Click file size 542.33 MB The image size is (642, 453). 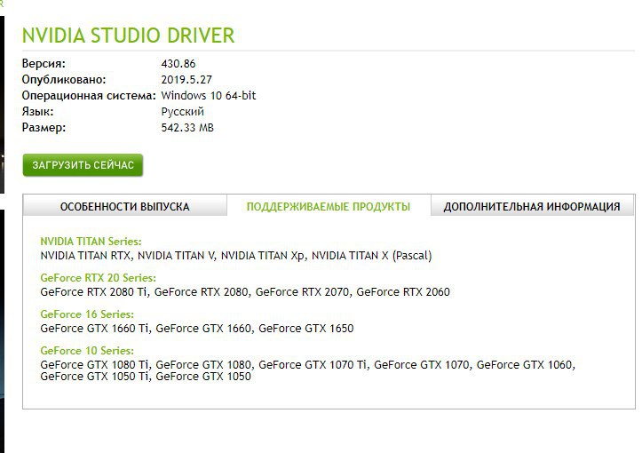187,127
